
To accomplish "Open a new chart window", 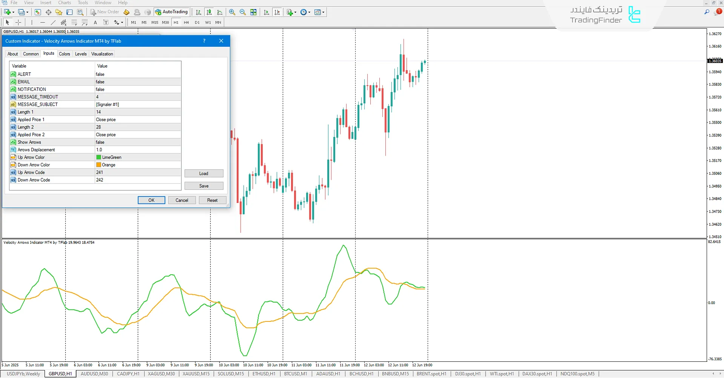I will [x=290, y=12].
